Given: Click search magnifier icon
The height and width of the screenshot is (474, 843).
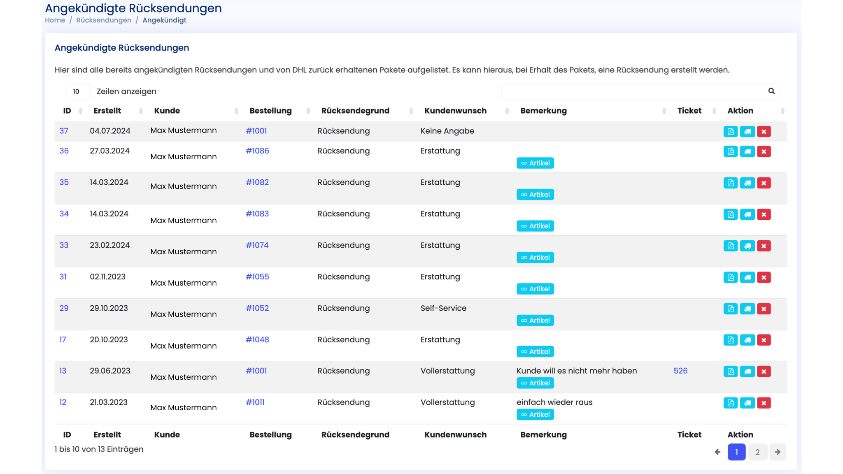Looking at the screenshot, I should coord(771,91).
